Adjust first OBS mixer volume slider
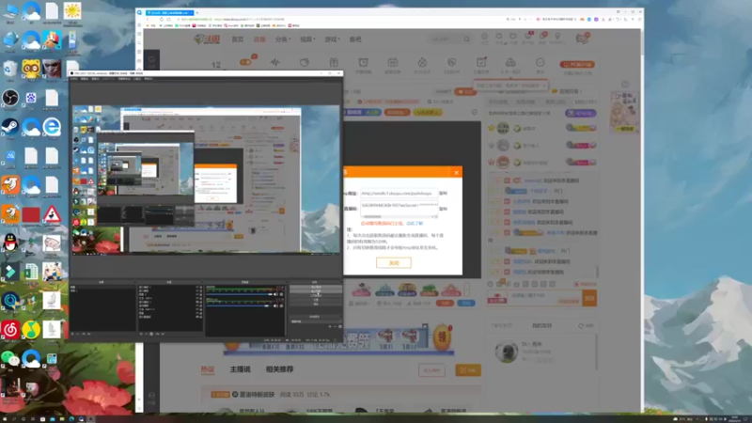752x423 pixels. coord(239,294)
